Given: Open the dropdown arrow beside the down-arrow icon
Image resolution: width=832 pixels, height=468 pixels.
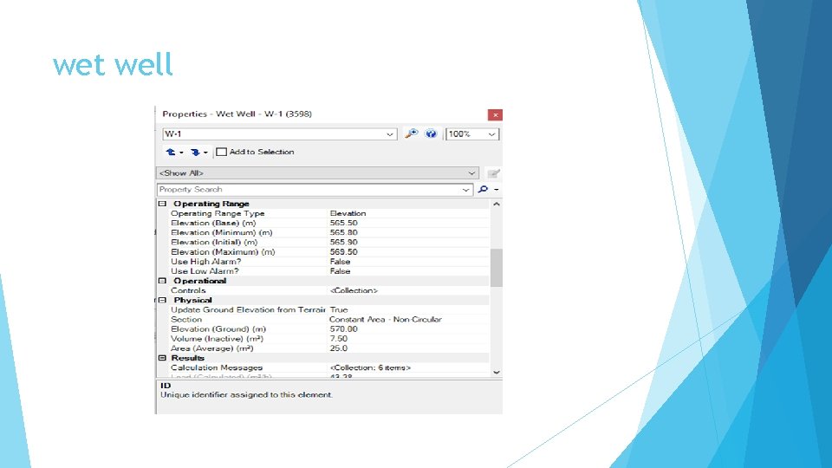Looking at the screenshot, I should pos(206,153).
